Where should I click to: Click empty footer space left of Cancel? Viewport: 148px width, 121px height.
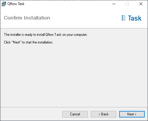tap(31, 114)
